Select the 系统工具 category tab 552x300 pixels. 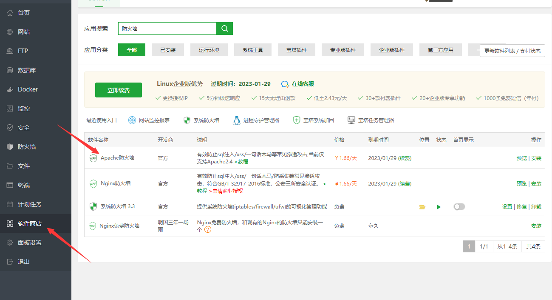click(x=253, y=50)
